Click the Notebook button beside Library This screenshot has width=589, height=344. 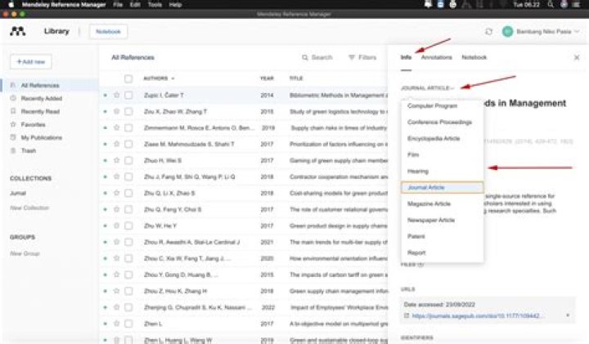pyautogui.click(x=108, y=32)
